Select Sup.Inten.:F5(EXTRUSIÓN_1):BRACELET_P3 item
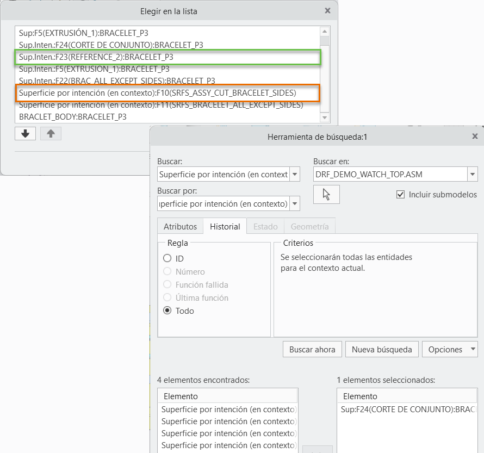Image resolution: width=484 pixels, height=453 pixels. (x=167, y=69)
